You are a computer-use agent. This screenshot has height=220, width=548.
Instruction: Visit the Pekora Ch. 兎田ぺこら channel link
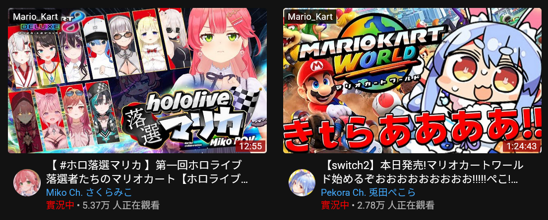coord(368,192)
